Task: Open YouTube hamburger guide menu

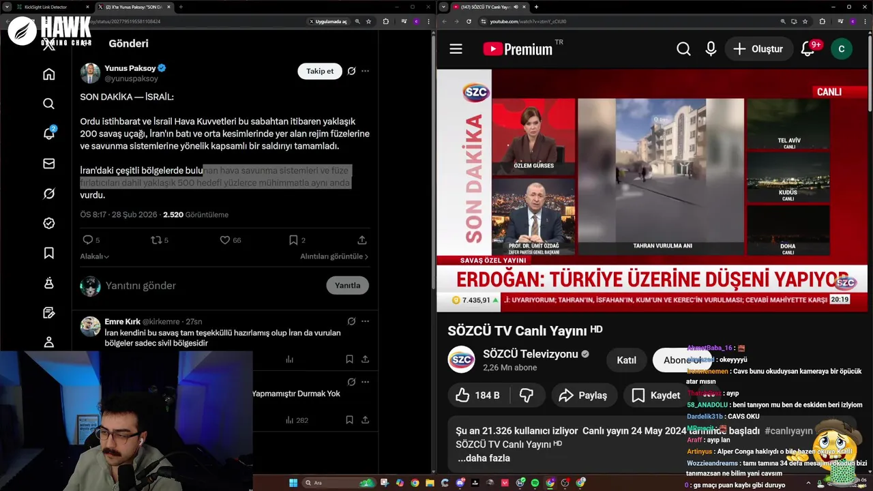Action: [x=456, y=49]
